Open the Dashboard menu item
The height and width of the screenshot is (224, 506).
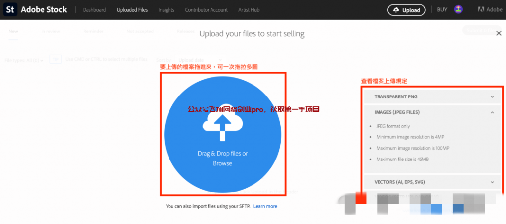pyautogui.click(x=94, y=10)
